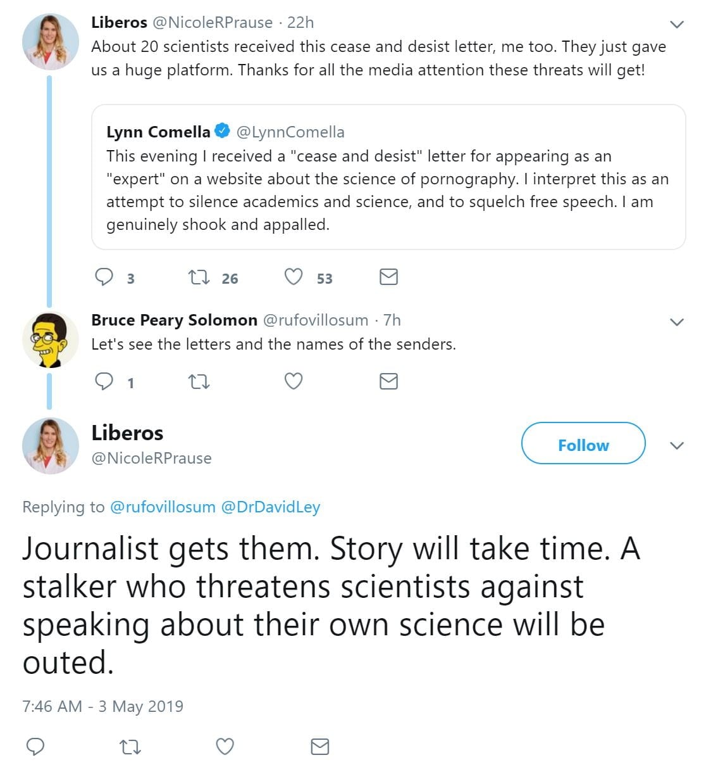The height and width of the screenshot is (767, 706).
Task: Reply to the main tweet at bottom
Action: click(35, 747)
